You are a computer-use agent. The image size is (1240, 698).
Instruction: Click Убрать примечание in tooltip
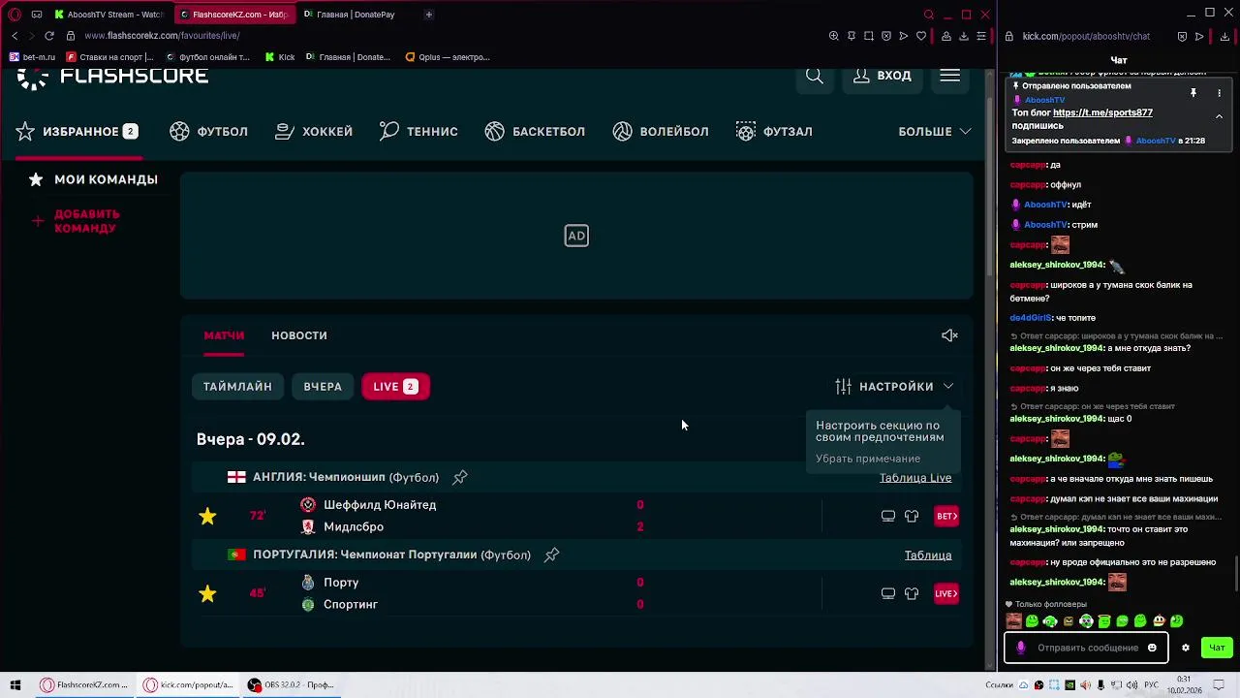868,459
